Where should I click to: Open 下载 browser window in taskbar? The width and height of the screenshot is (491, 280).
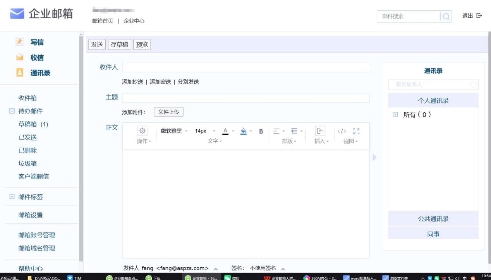tap(153, 277)
